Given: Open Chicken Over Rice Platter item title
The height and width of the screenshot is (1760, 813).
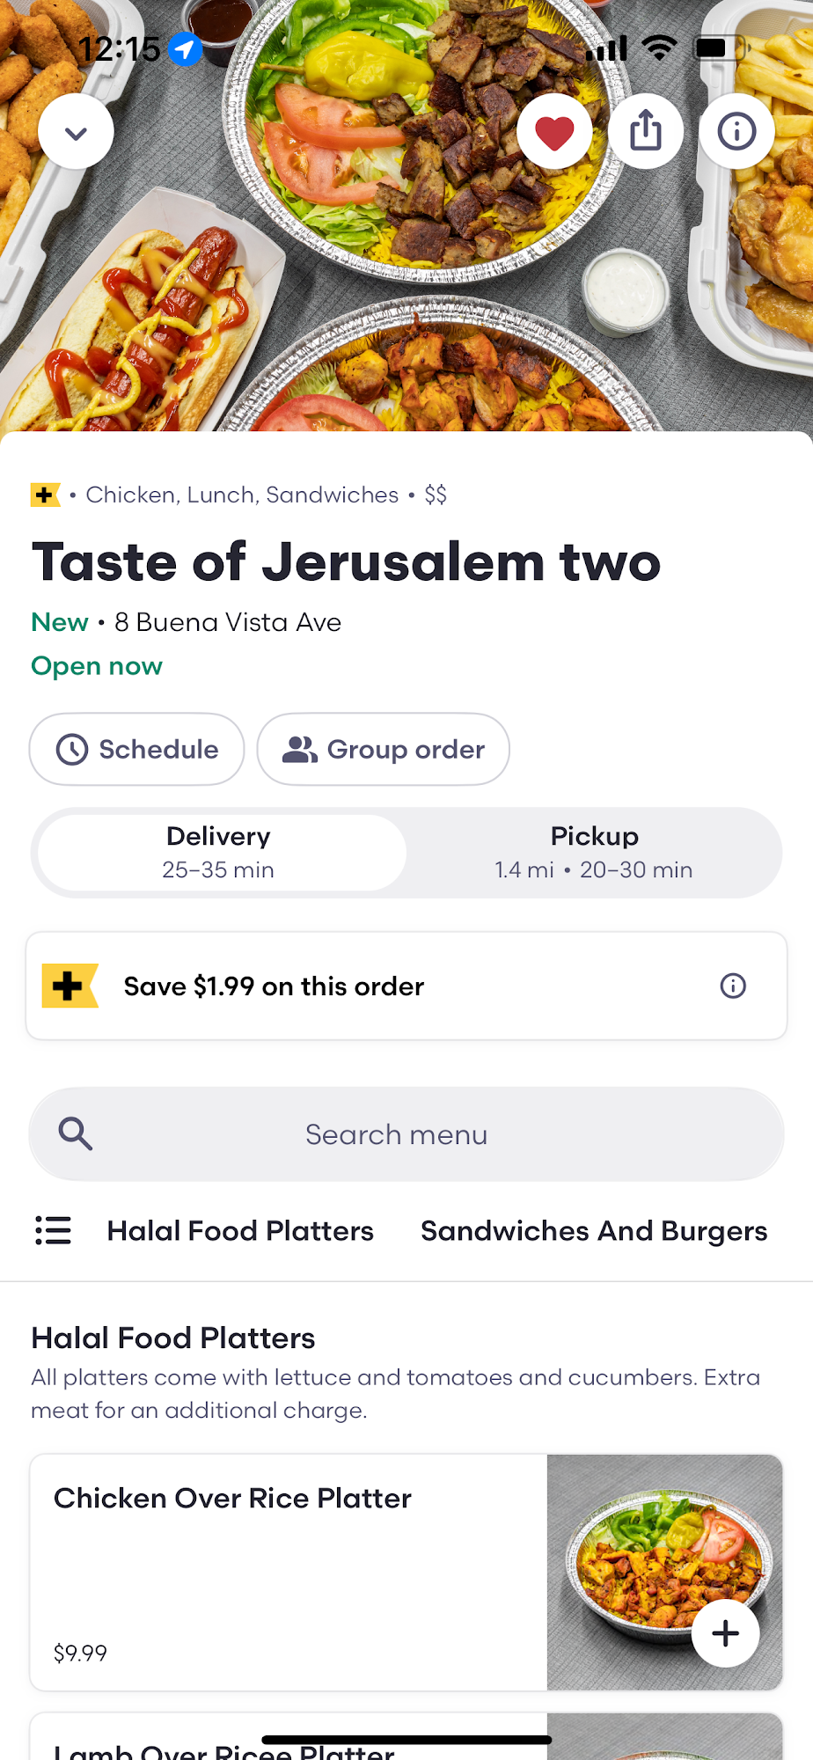Looking at the screenshot, I should pos(232,1498).
